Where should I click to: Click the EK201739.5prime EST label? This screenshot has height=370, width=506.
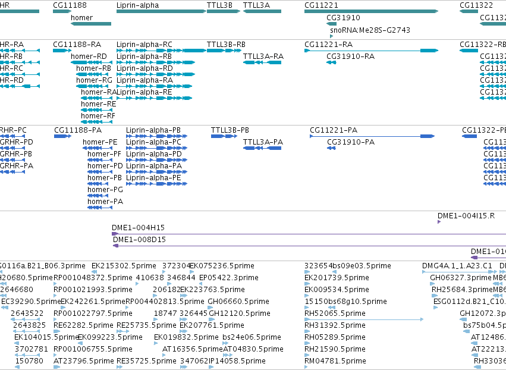337,278
